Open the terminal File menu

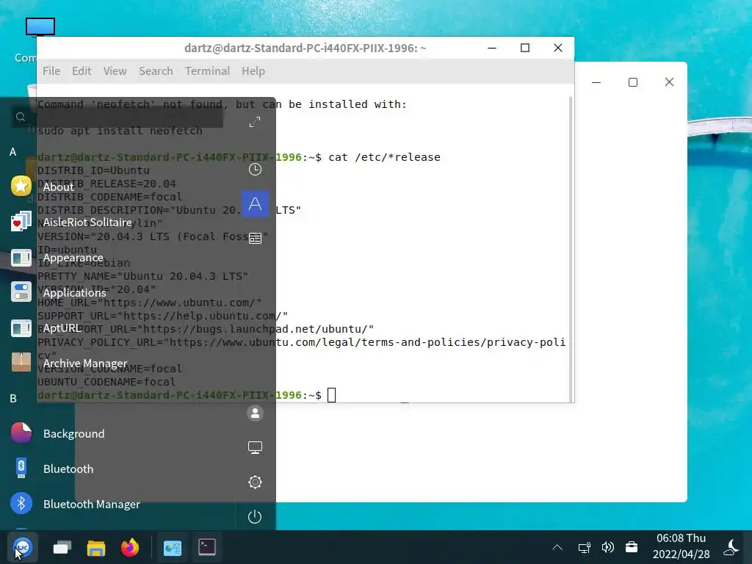pos(51,71)
